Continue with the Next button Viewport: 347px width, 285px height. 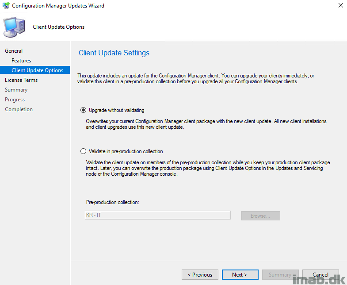240,274
